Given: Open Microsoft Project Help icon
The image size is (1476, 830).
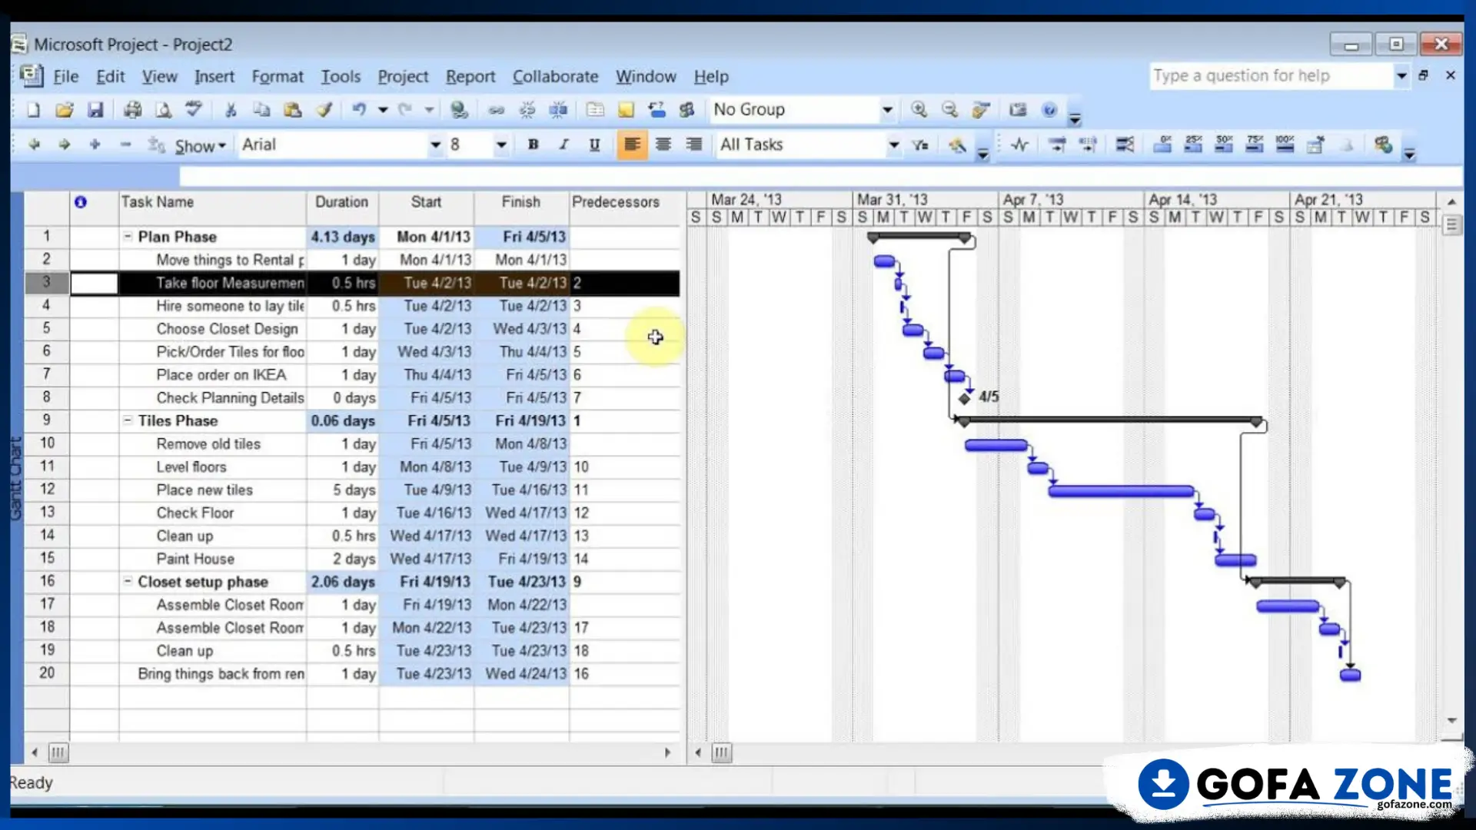Looking at the screenshot, I should tap(1049, 110).
